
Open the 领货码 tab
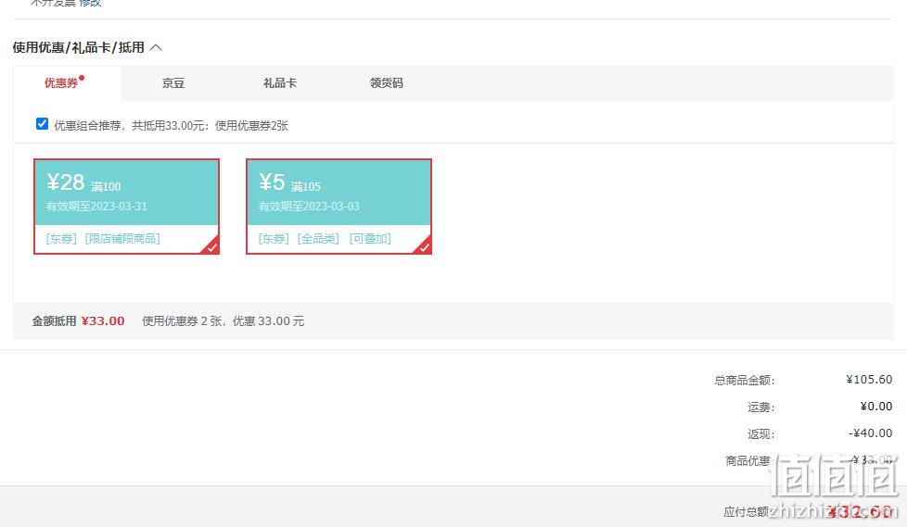click(387, 83)
